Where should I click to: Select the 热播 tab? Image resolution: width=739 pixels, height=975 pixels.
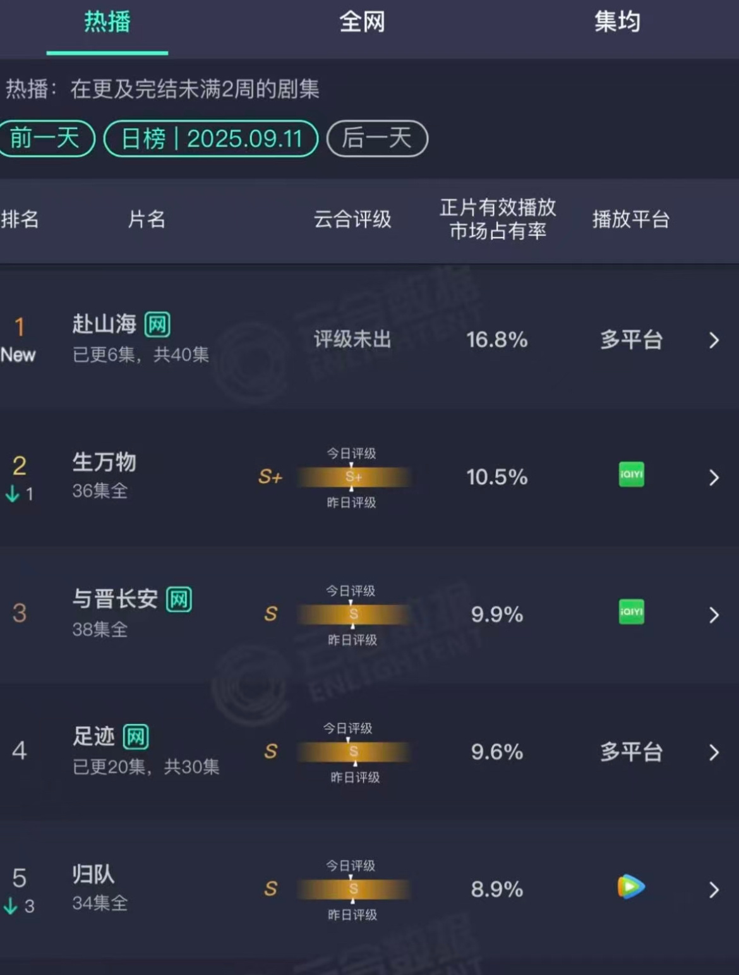[x=107, y=22]
